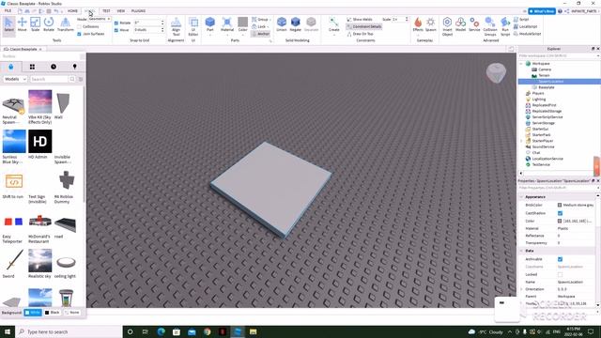
Task: Open the Toolbox Marketplace tab icon
Action: [x=10, y=67]
